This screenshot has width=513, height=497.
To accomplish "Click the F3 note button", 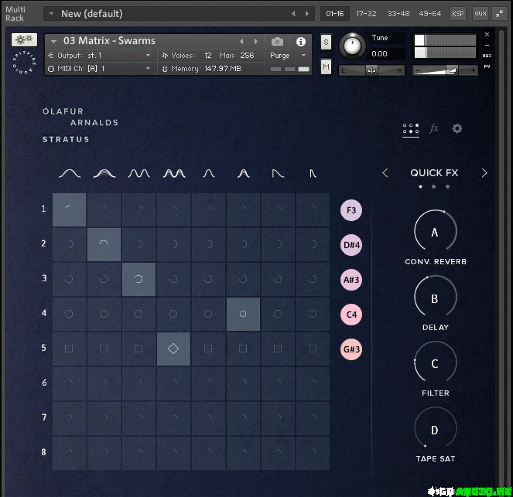I will (351, 210).
